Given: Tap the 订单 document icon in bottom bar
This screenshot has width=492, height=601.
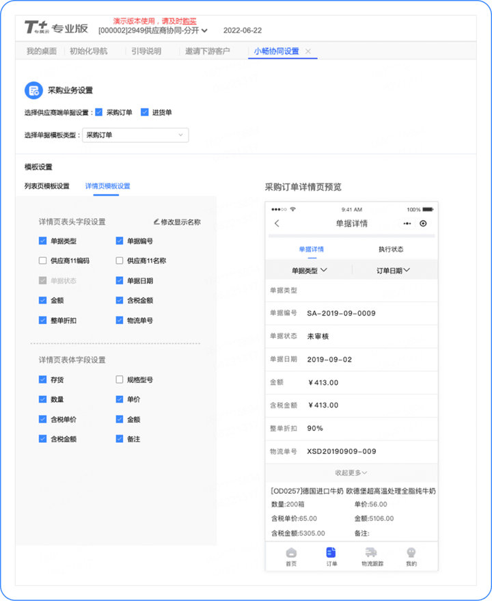Looking at the screenshot, I should click(331, 552).
